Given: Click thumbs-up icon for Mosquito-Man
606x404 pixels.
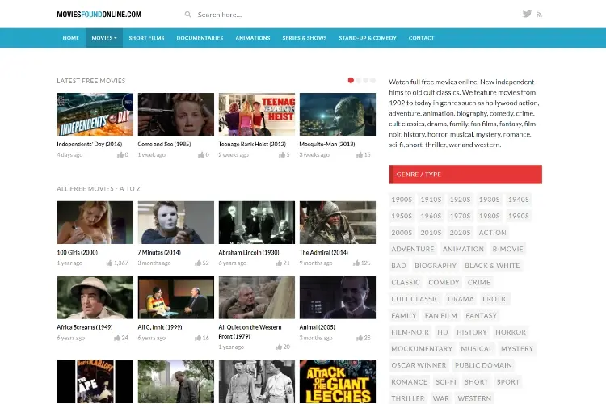Looking at the screenshot, I should 360,154.
